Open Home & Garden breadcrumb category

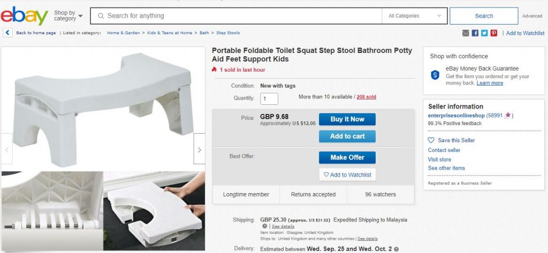123,33
